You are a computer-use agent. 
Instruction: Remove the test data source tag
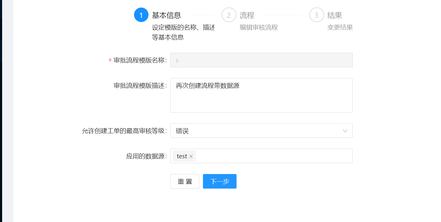point(191,156)
